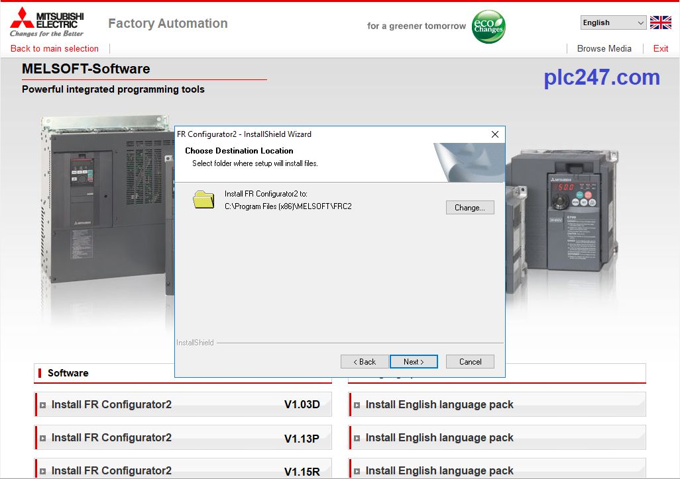Open the Browse Media menu

[604, 48]
